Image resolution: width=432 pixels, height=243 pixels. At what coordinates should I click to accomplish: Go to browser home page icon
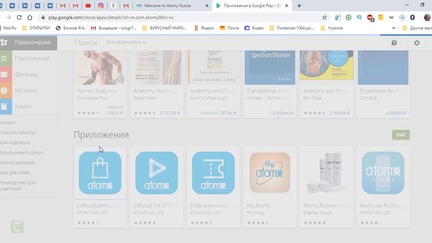click(x=30, y=18)
